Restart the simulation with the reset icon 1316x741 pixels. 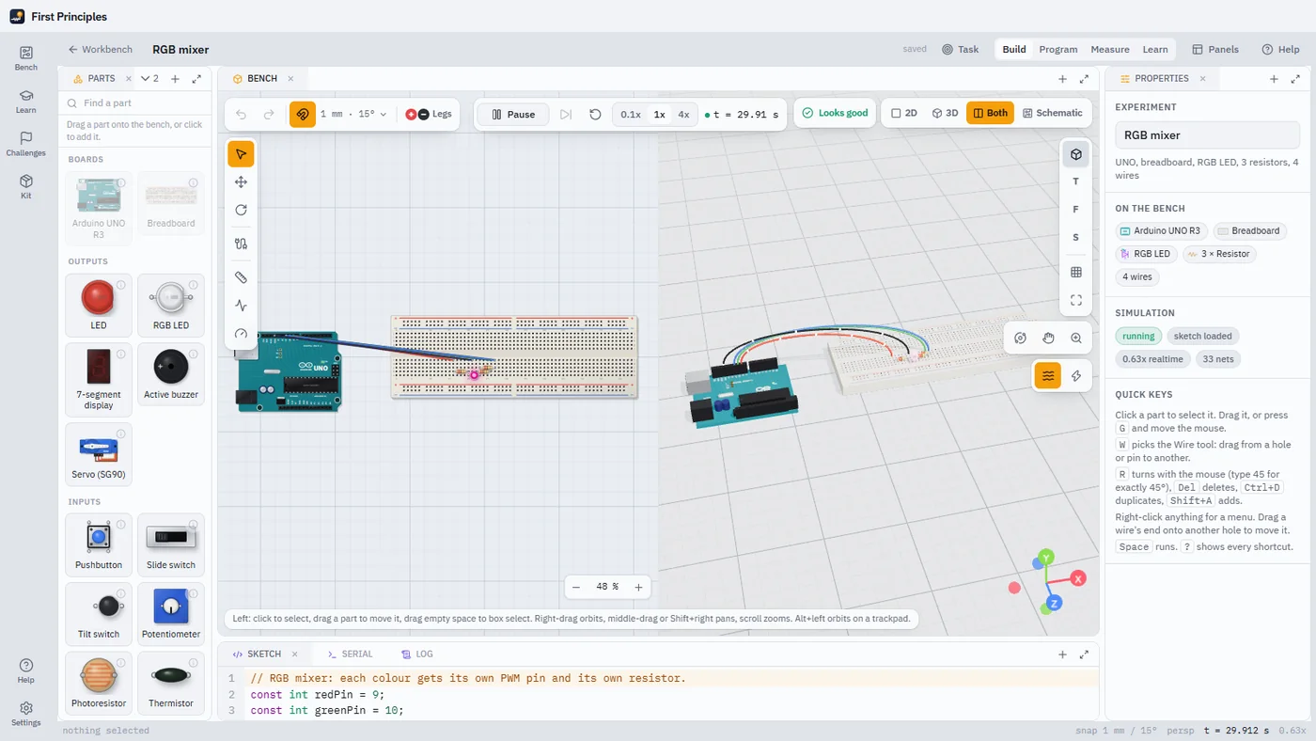[x=595, y=114]
